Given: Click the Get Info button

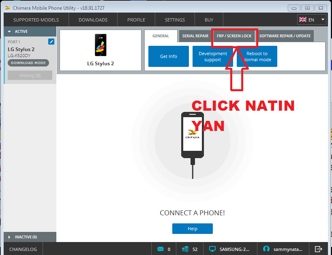Looking at the screenshot, I should click(x=169, y=56).
